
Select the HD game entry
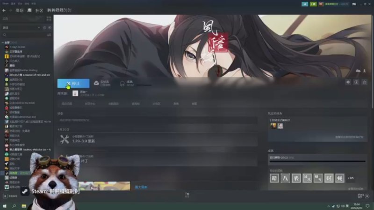(x=30, y=121)
